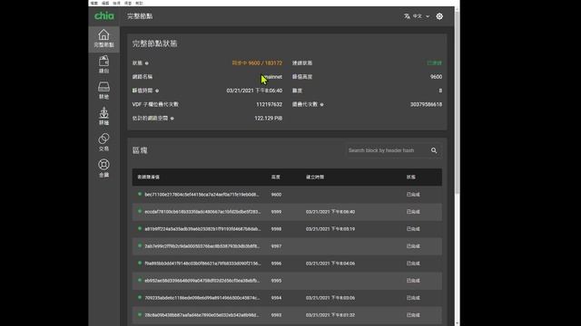Open the Full Node home sidebar icon
Viewport: 581px width, 326px height.
pos(103,38)
